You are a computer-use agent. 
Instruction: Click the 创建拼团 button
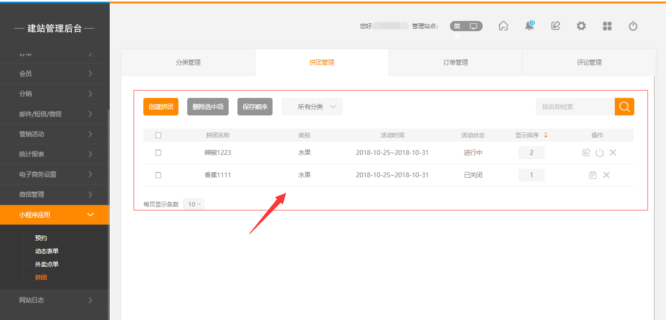(x=161, y=107)
